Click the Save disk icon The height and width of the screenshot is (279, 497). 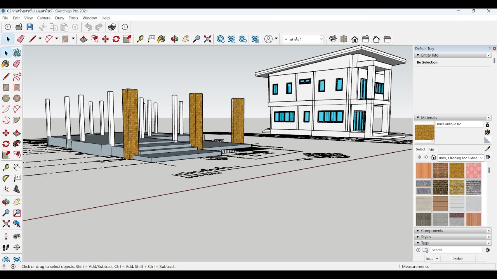30,27
